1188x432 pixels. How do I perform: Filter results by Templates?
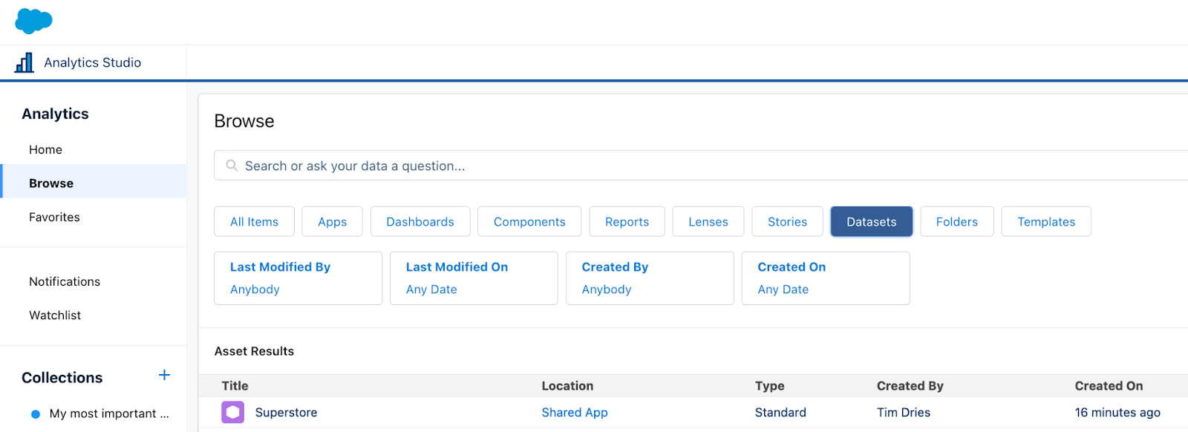pyautogui.click(x=1046, y=221)
